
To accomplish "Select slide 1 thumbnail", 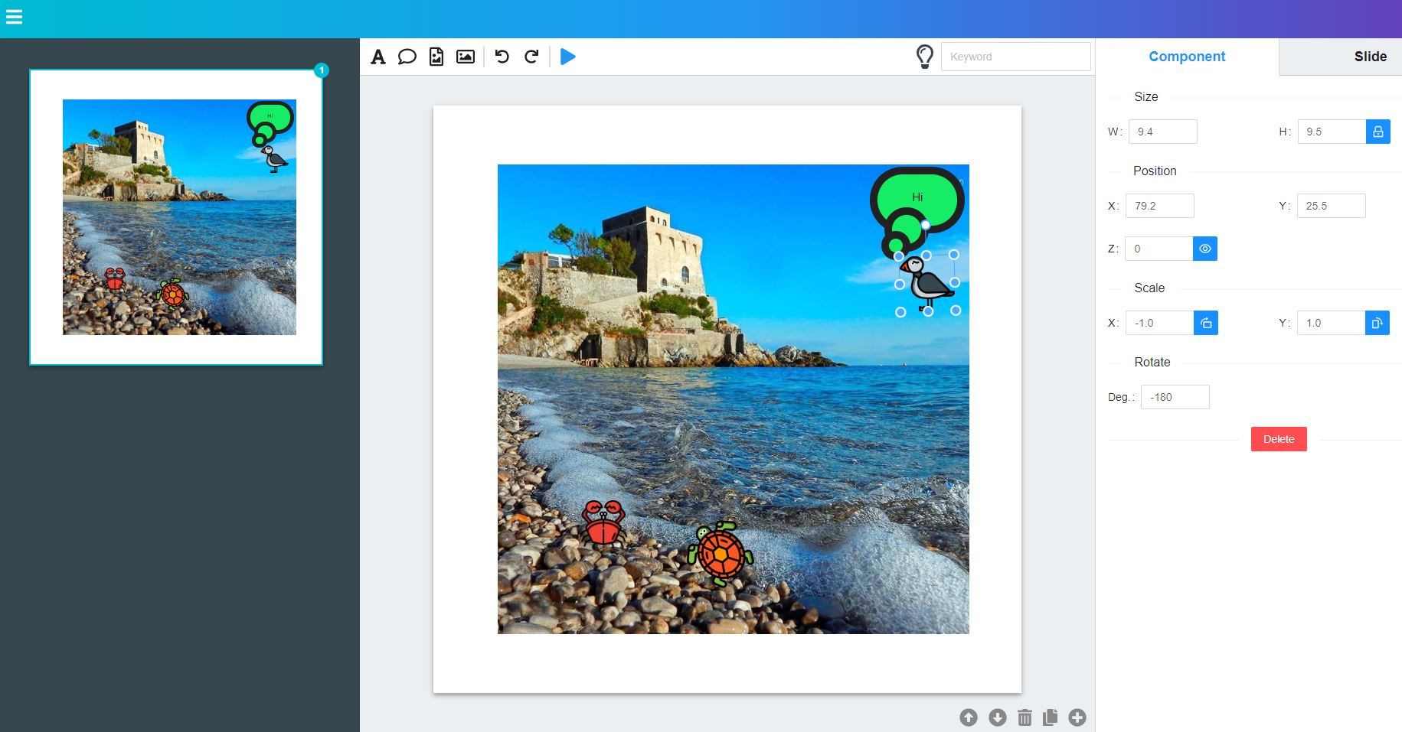I will (x=176, y=217).
